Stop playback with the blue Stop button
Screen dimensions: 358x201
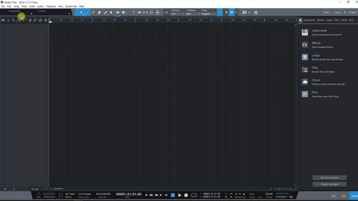coord(173,195)
